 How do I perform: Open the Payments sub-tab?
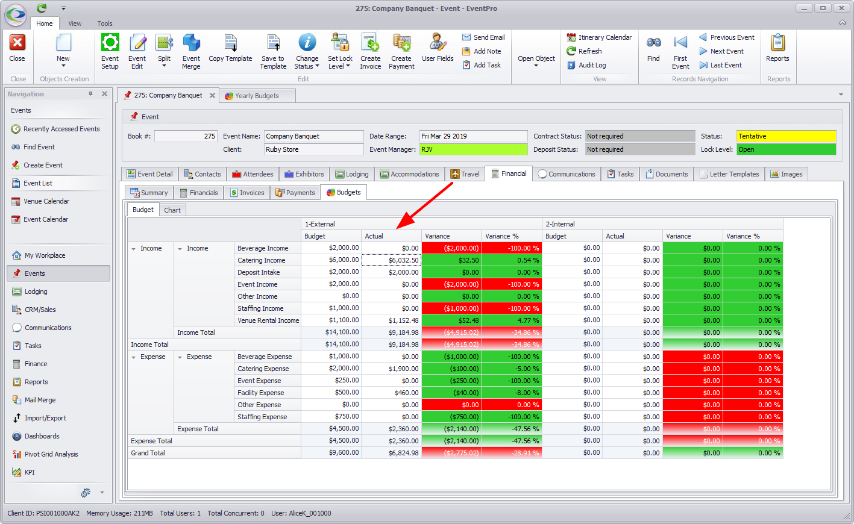coord(295,193)
